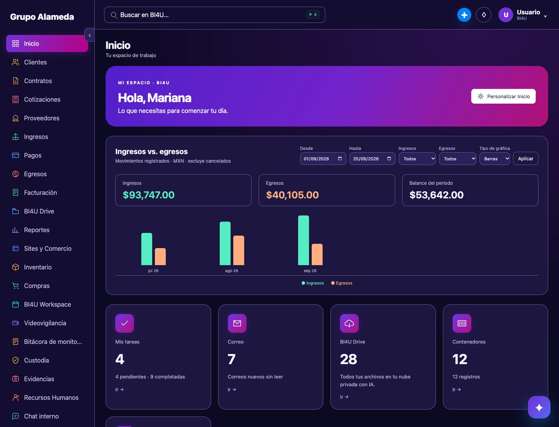The width and height of the screenshot is (559, 427).
Task: Open Chat interno in the sidebar
Action: pyautogui.click(x=47, y=416)
